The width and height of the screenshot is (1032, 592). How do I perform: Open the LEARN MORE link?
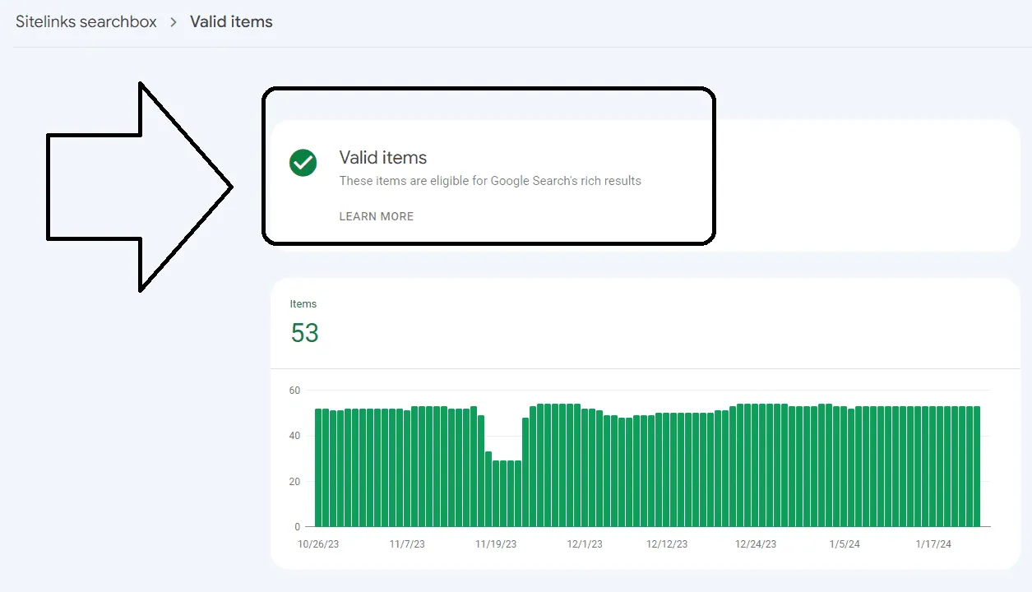376,216
